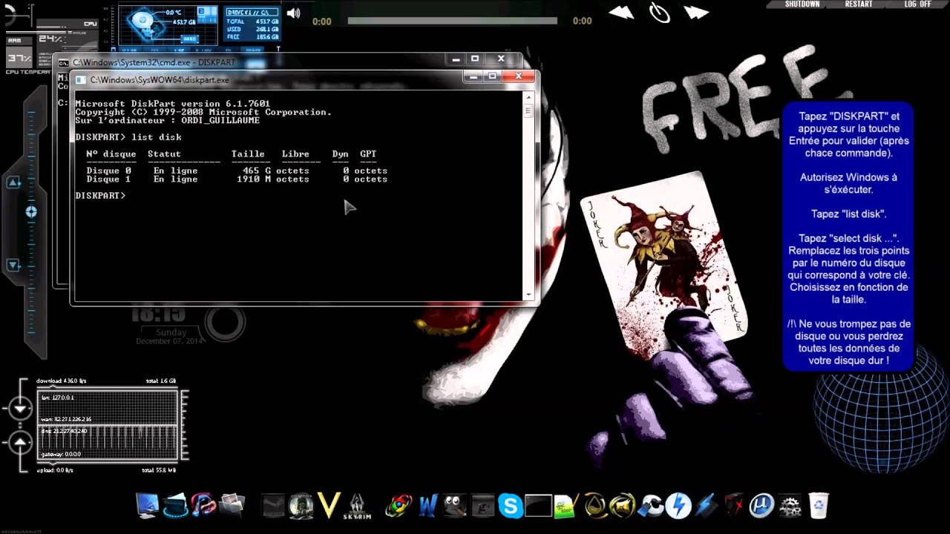Image resolution: width=950 pixels, height=534 pixels.
Task: Maximize the diskpart.exe window
Action: tap(491, 76)
